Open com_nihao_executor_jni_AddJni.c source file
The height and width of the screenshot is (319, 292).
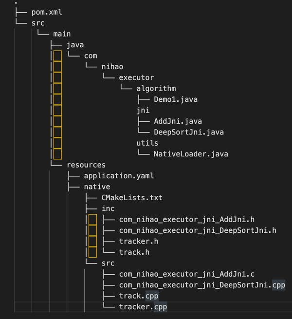(x=187, y=274)
